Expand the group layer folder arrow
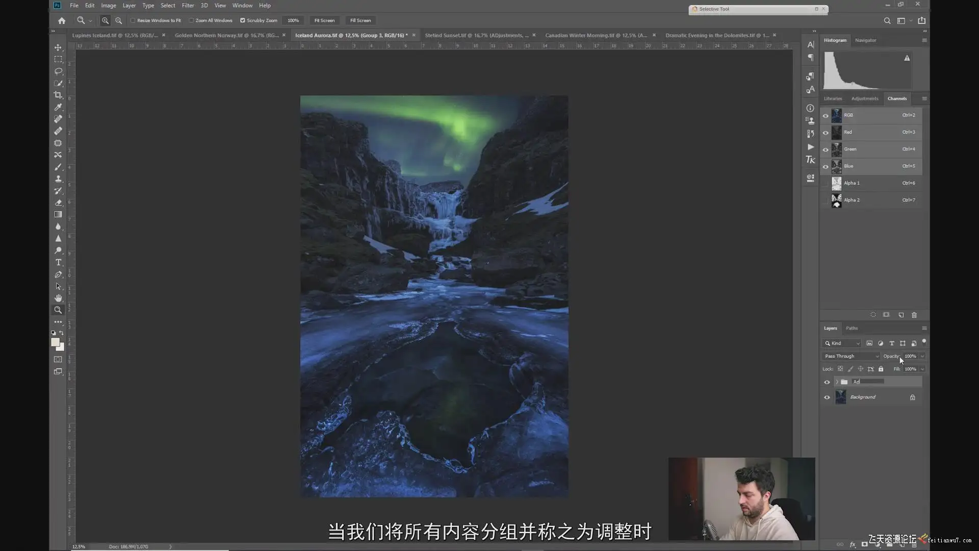The width and height of the screenshot is (979, 551). click(837, 382)
